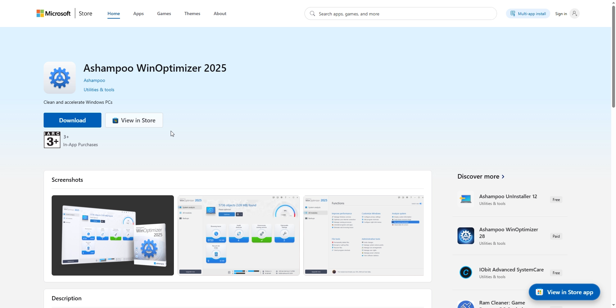This screenshot has height=308, width=616.
Task: Click the Paid badge for Ashampoo WinOptimizer 28
Action: coord(556,236)
